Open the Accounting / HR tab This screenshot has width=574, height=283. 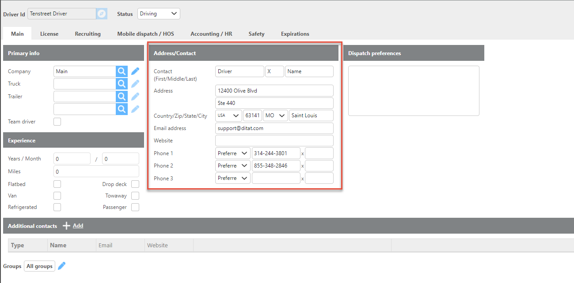click(211, 34)
